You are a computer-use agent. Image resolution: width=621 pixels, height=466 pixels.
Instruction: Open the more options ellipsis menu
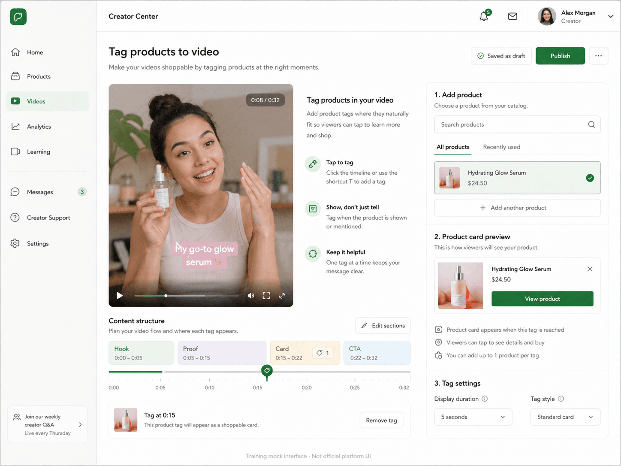click(599, 56)
